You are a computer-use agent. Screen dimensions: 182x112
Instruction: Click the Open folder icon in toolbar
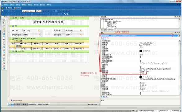pyautogui.click(x=15, y=8)
